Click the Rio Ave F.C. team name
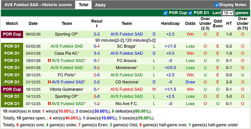The width and height of the screenshot is (251, 129). [x=126, y=104]
